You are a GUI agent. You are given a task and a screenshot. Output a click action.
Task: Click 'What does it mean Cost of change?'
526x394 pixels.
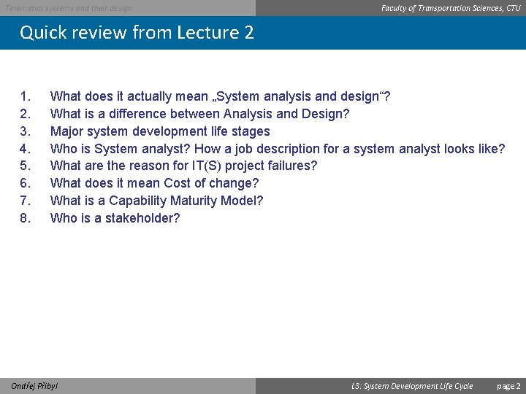pyautogui.click(x=155, y=183)
